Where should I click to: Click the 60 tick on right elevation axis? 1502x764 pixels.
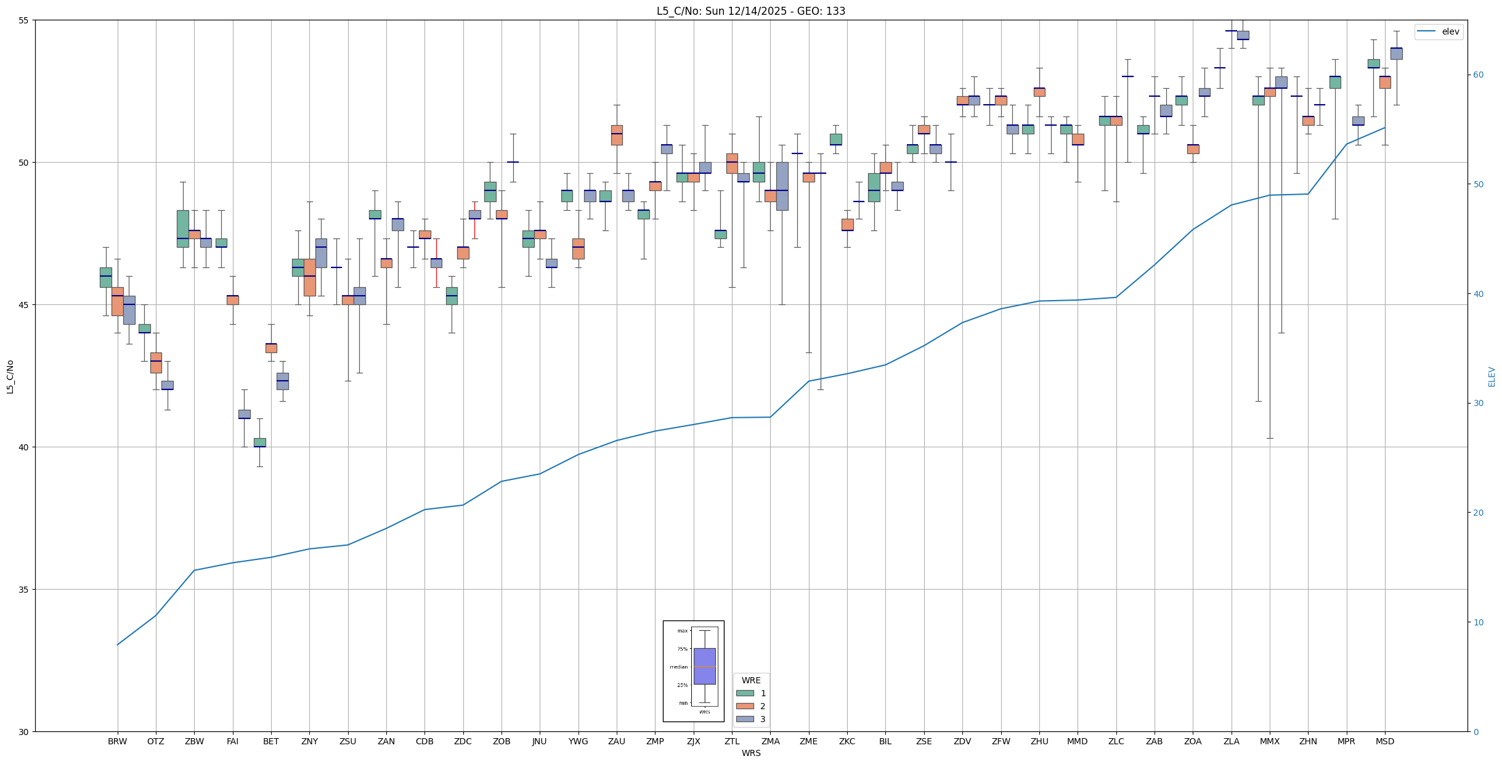(1478, 75)
